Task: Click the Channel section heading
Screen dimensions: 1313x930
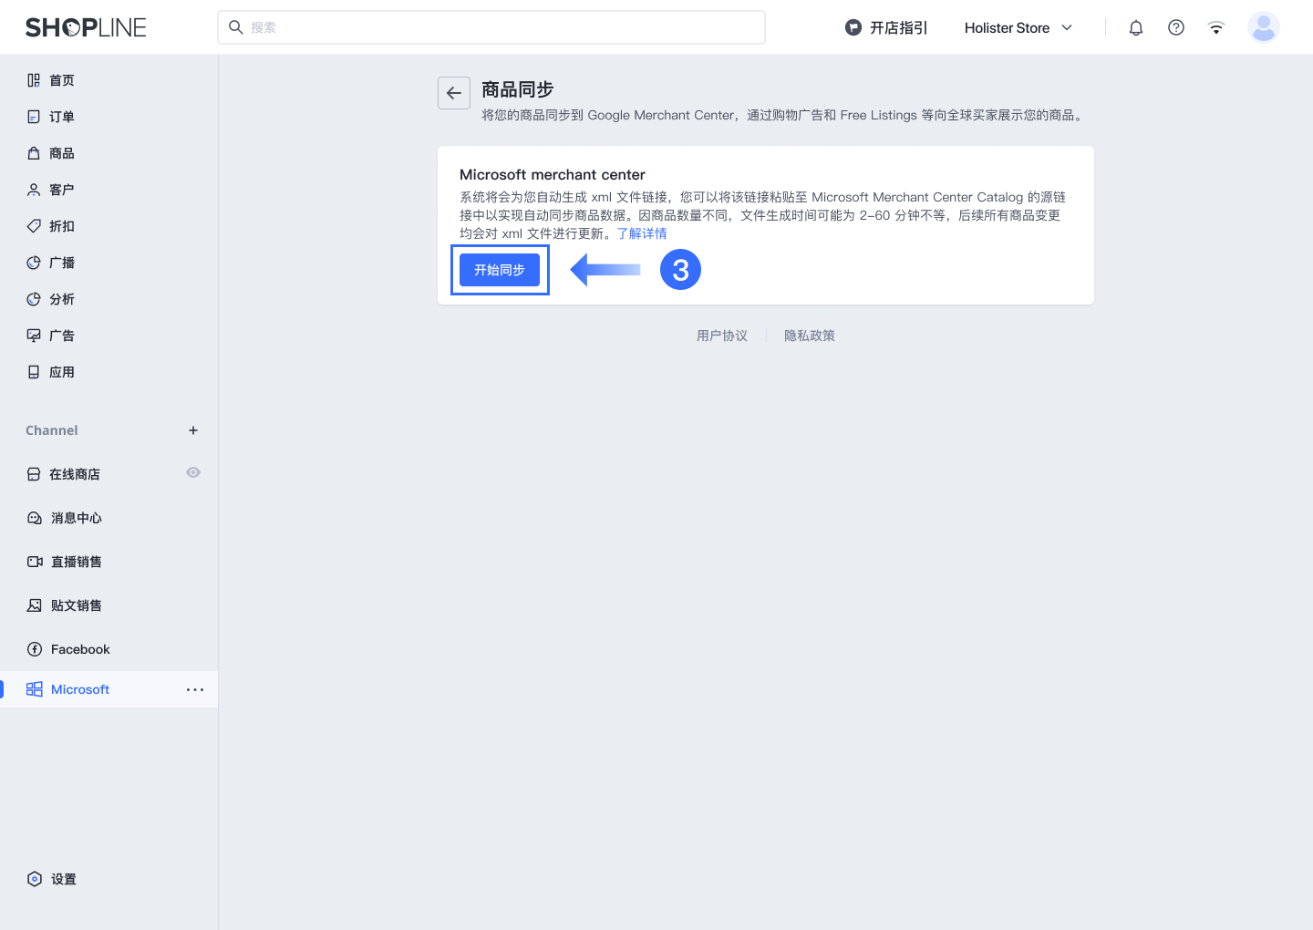Action: 52,430
